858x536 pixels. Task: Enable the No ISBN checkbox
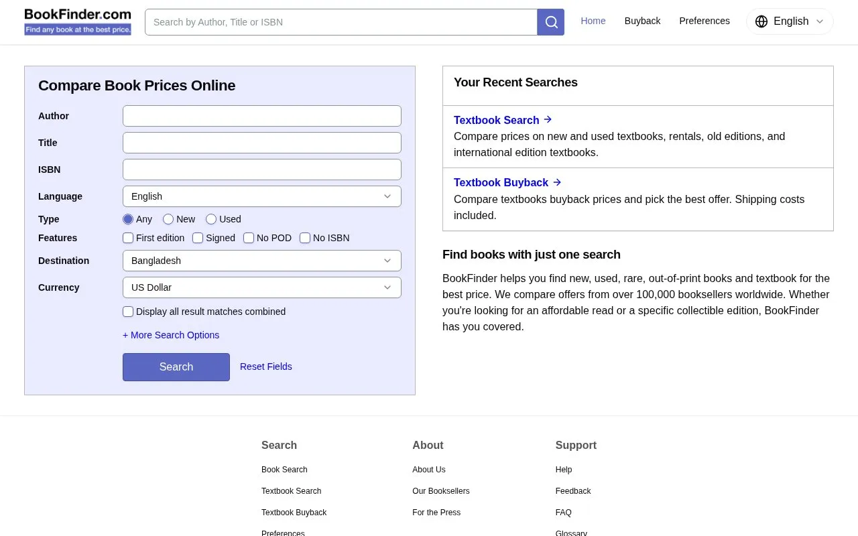coord(305,238)
